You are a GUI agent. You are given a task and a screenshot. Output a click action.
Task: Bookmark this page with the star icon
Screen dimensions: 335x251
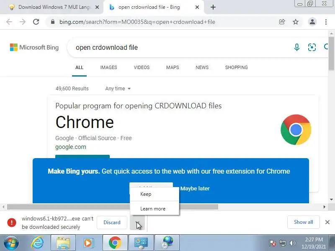click(296, 22)
